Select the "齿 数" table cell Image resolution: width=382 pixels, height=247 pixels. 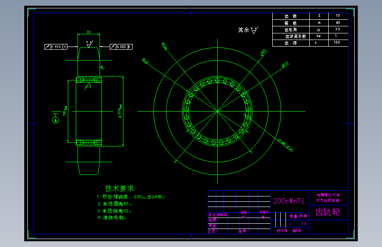tap(291, 16)
